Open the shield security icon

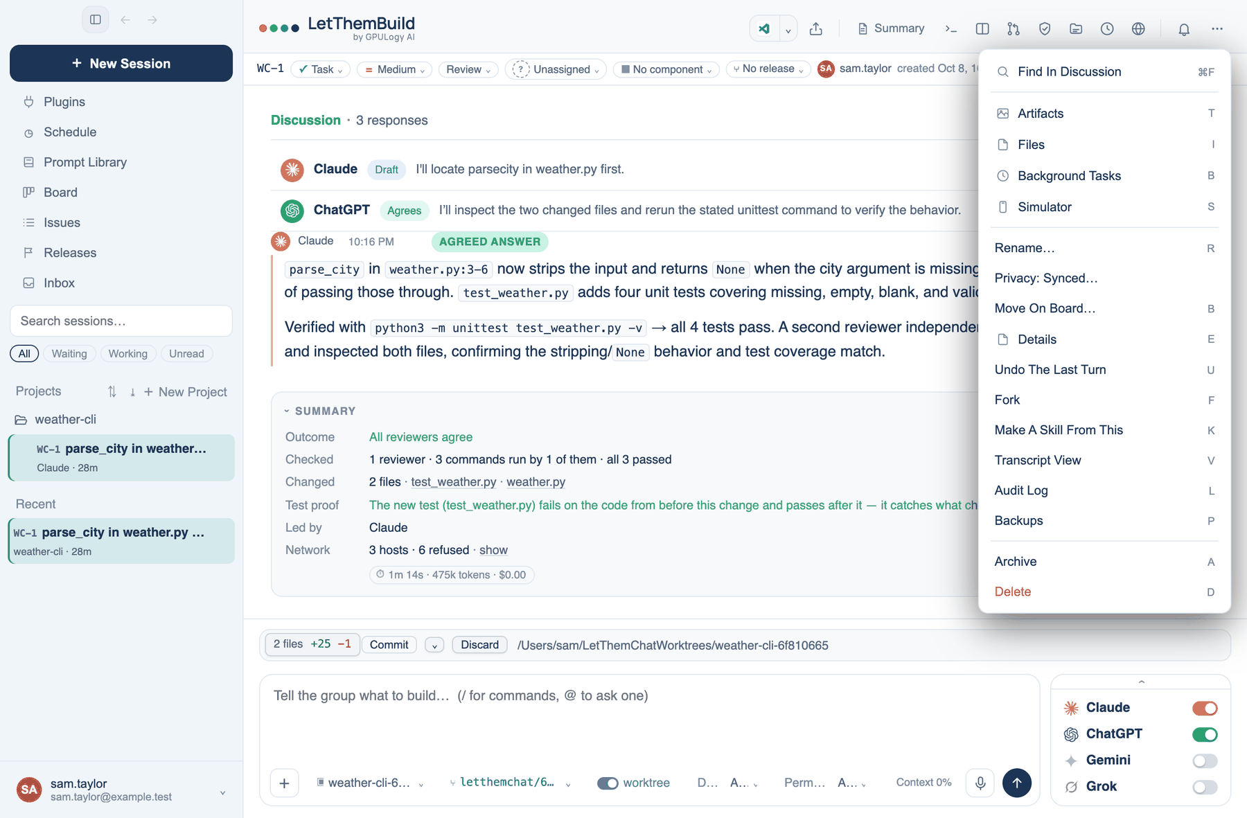coord(1045,29)
